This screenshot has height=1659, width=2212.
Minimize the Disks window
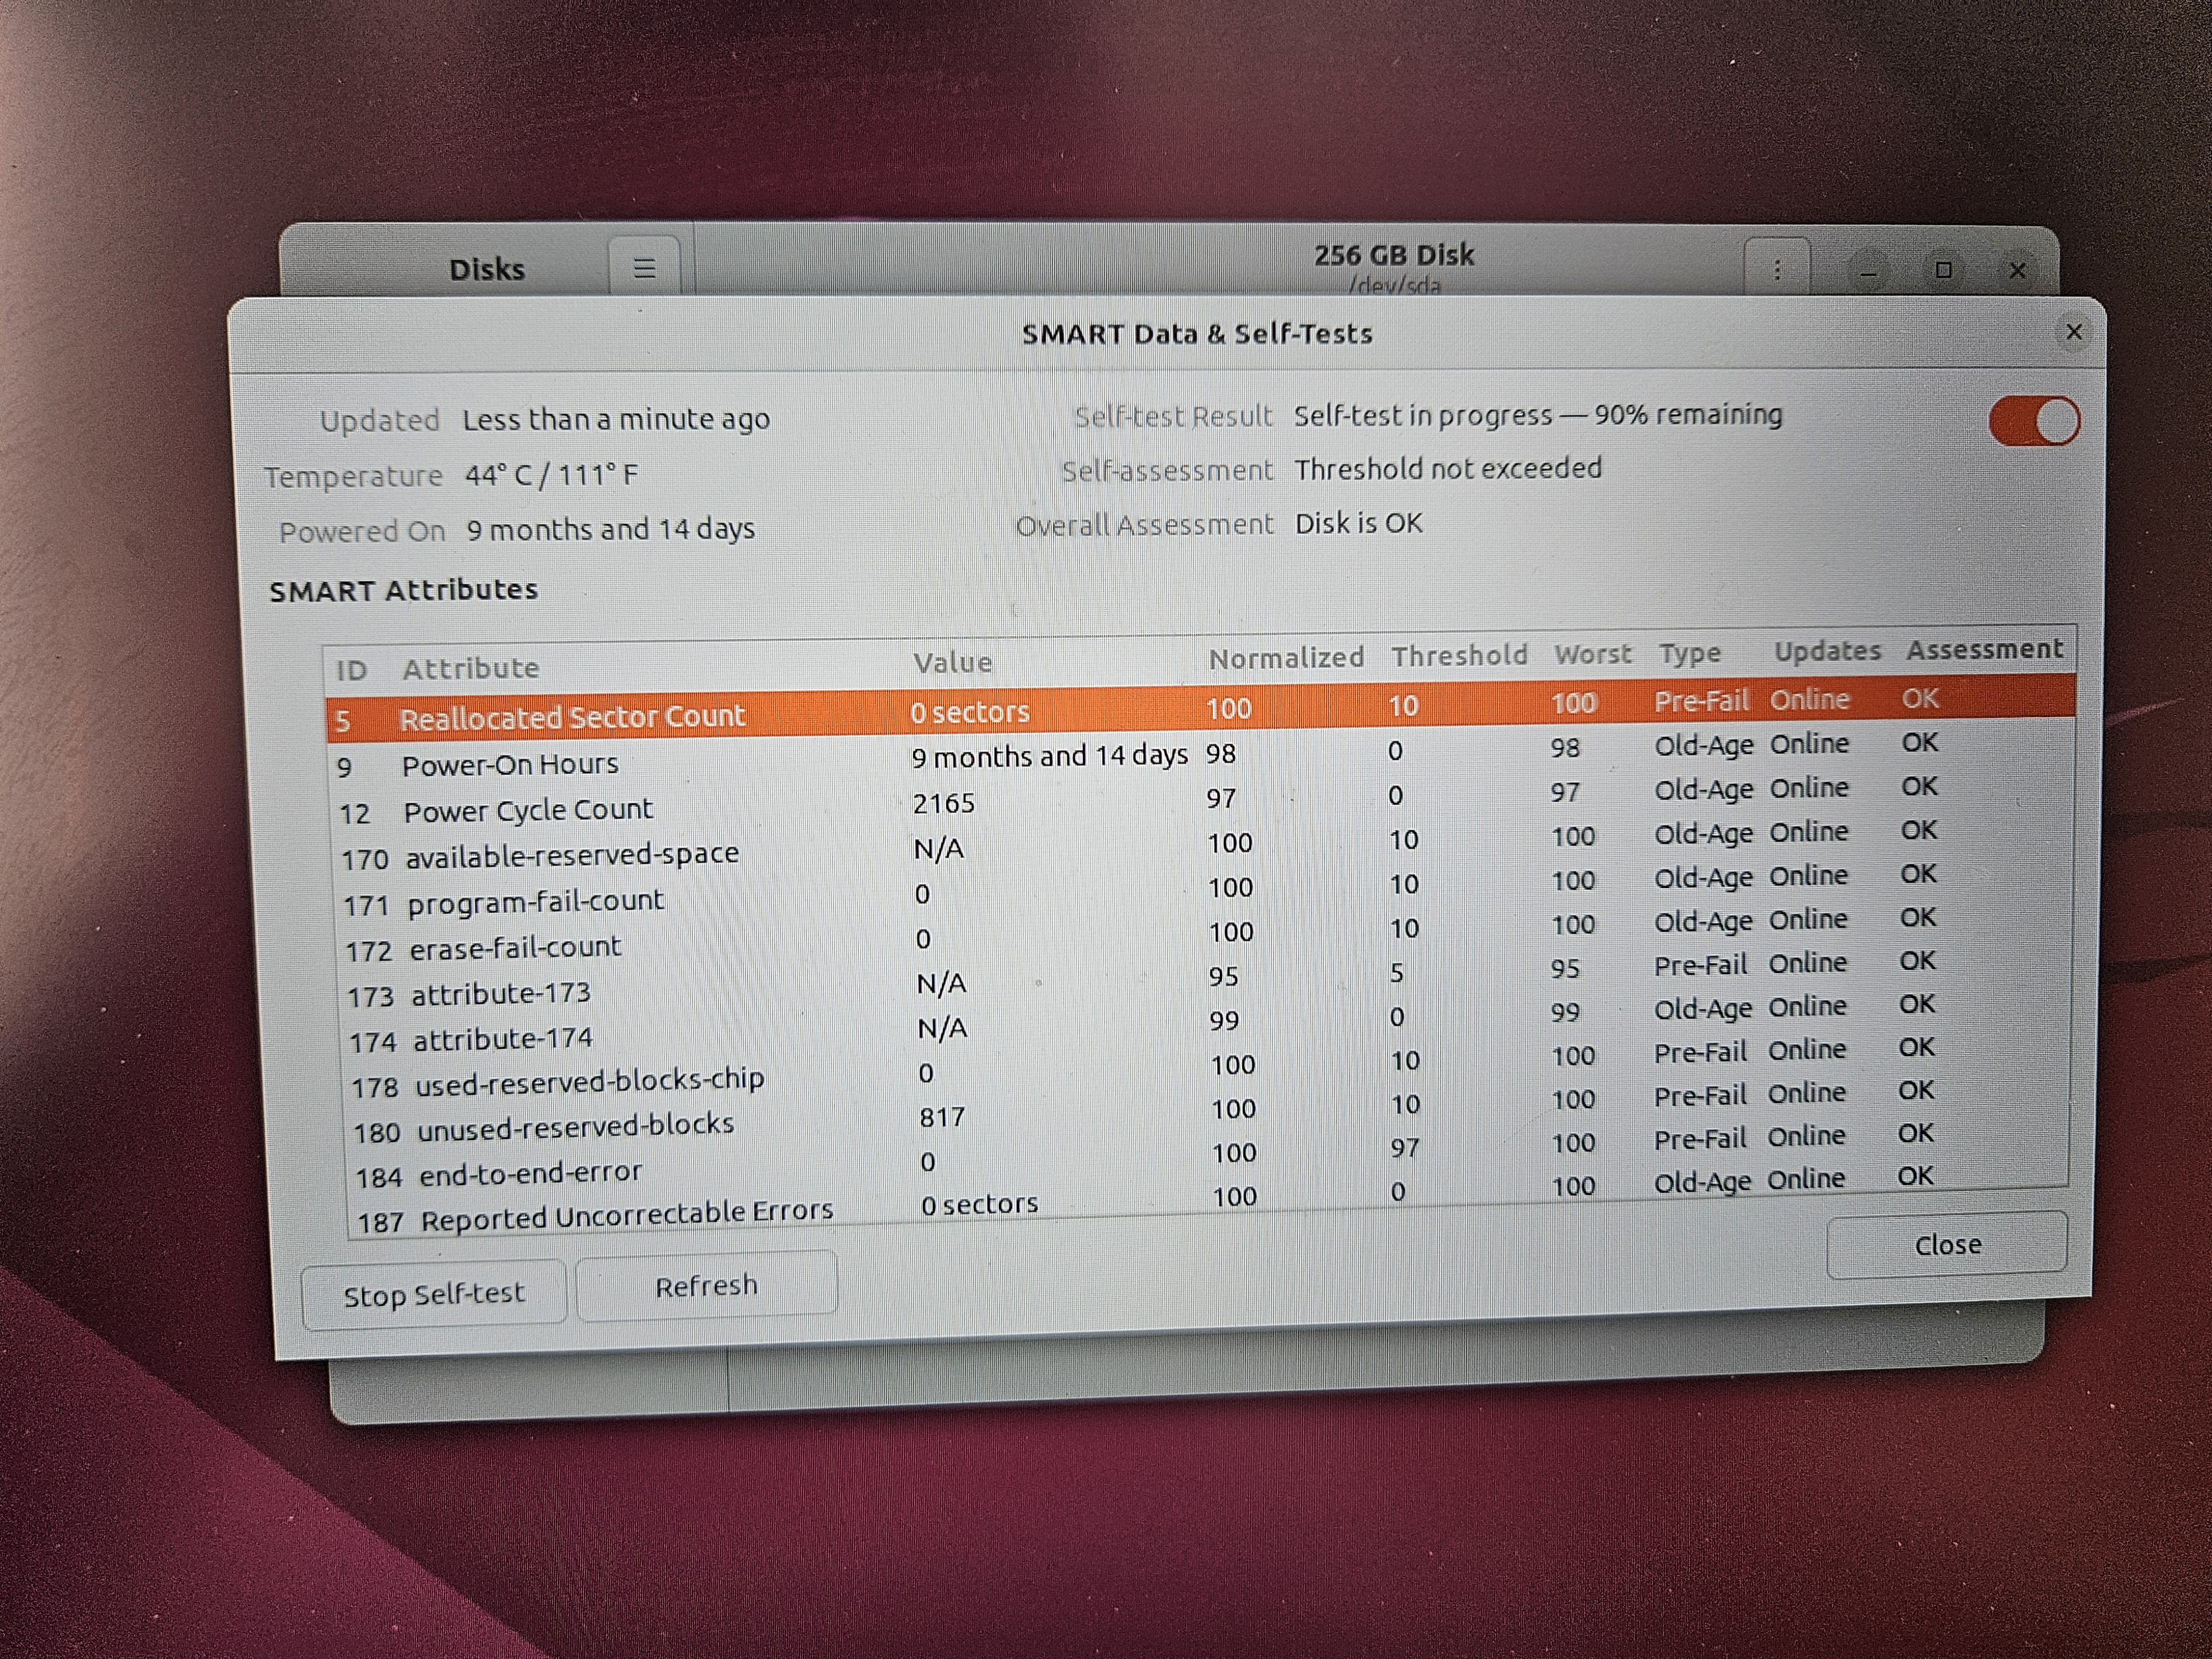(1867, 271)
